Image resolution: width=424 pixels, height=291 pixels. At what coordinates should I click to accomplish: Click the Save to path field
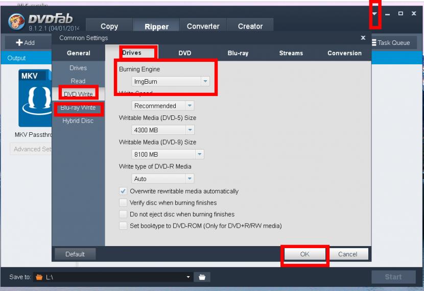[x=113, y=277]
